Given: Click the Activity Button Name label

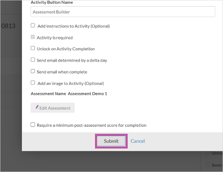Looking at the screenshot, I should pos(52,2).
